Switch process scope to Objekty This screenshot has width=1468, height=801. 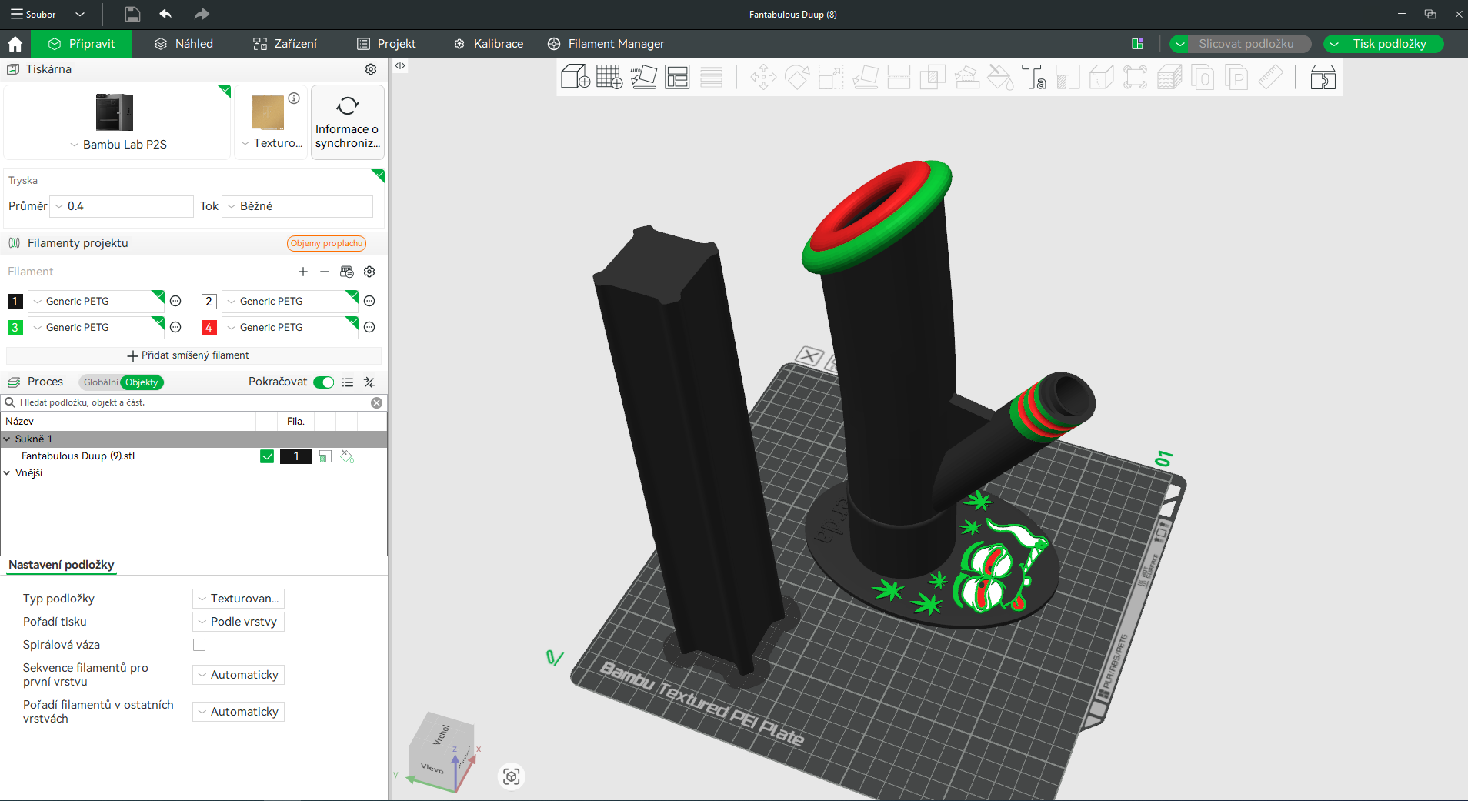pos(142,382)
